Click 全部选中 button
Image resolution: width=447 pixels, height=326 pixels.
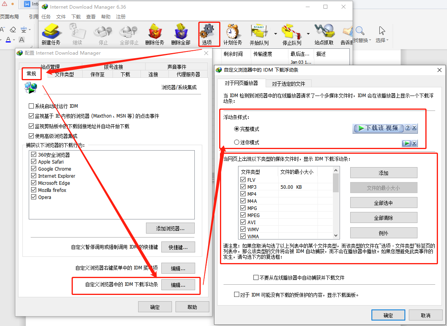383,203
